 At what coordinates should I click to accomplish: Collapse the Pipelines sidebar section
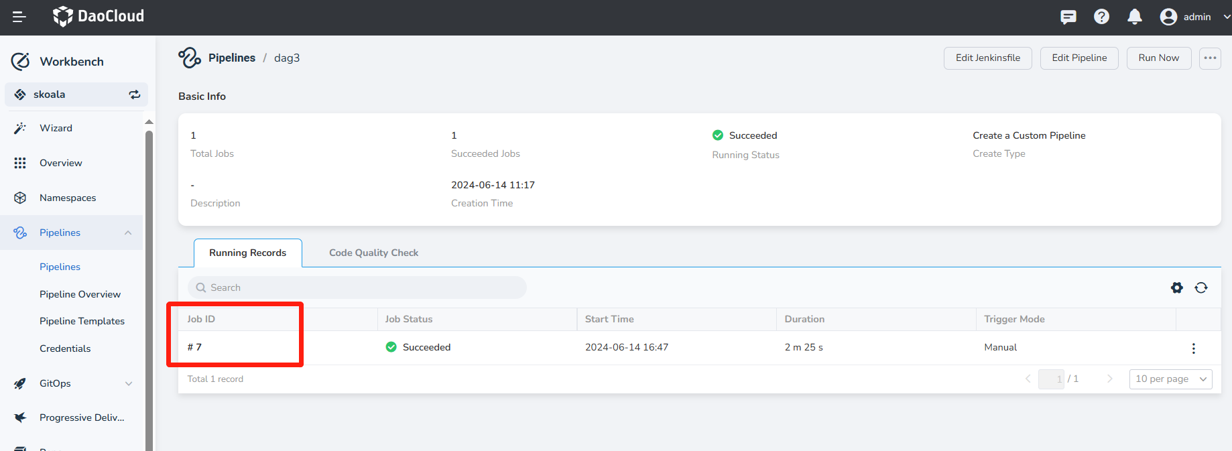[128, 233]
